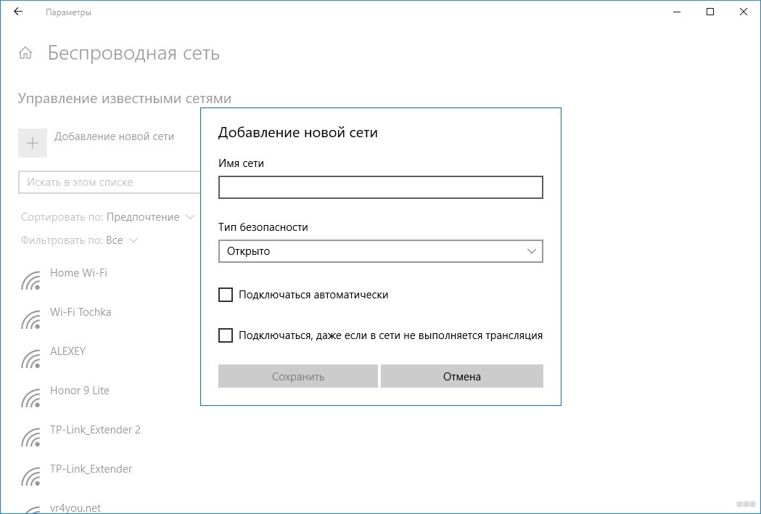Select the Honor 9 Lite network name
Image resolution: width=761 pixels, height=514 pixels.
click(x=80, y=391)
